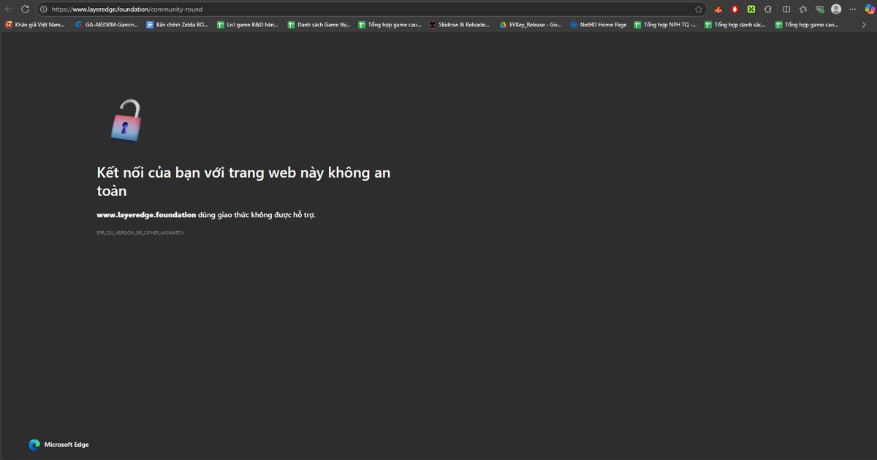Click the heading Kết nối của bạn… không an toàn

(243, 181)
